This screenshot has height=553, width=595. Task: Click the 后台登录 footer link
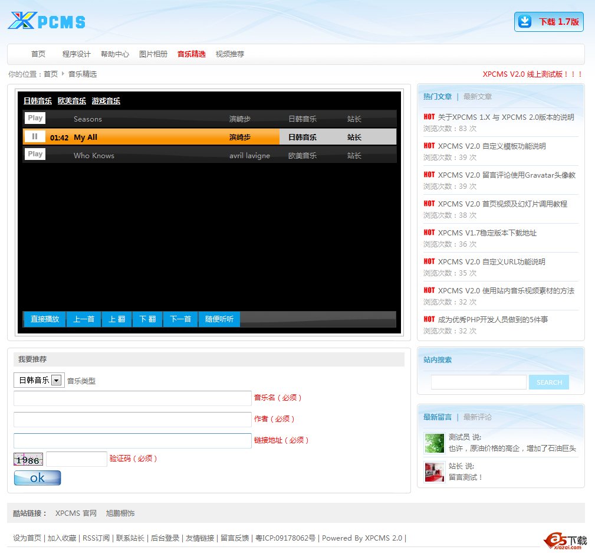[165, 538]
